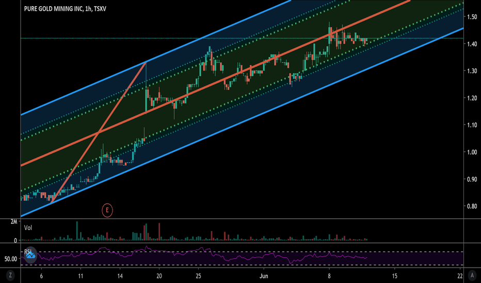Click the 6 date axis label
This screenshot has height=283, width=481.
pyautogui.click(x=41, y=276)
